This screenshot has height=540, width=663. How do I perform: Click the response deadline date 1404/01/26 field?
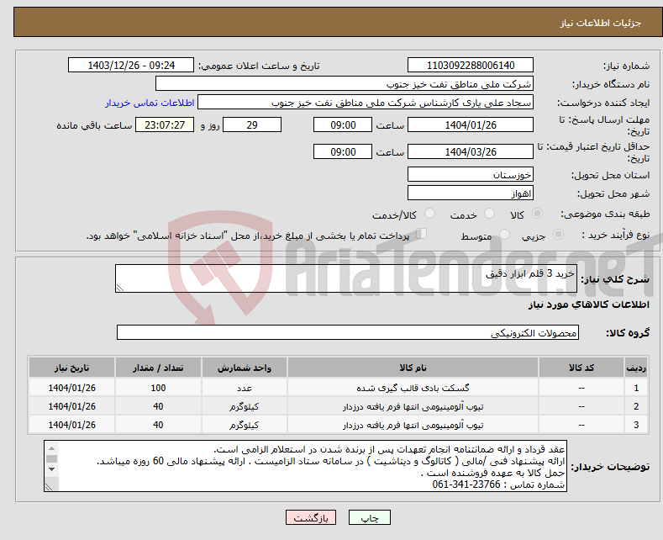pyautogui.click(x=471, y=124)
